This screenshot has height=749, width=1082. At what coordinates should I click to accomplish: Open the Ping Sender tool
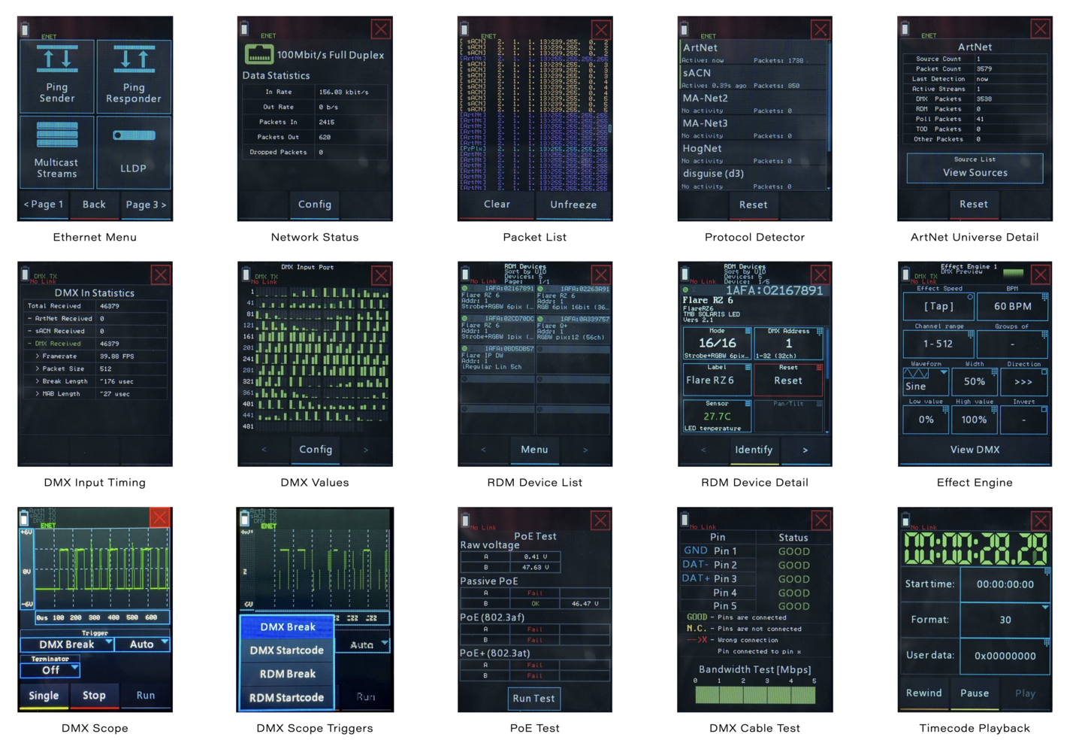(x=57, y=76)
